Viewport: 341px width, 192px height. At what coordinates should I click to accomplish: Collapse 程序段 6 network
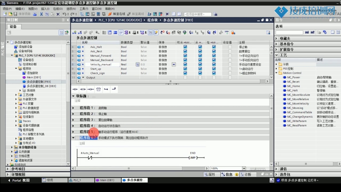(x=73, y=138)
